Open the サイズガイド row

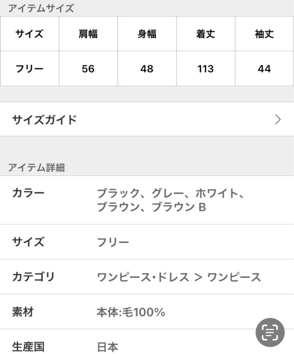pyautogui.click(x=147, y=119)
